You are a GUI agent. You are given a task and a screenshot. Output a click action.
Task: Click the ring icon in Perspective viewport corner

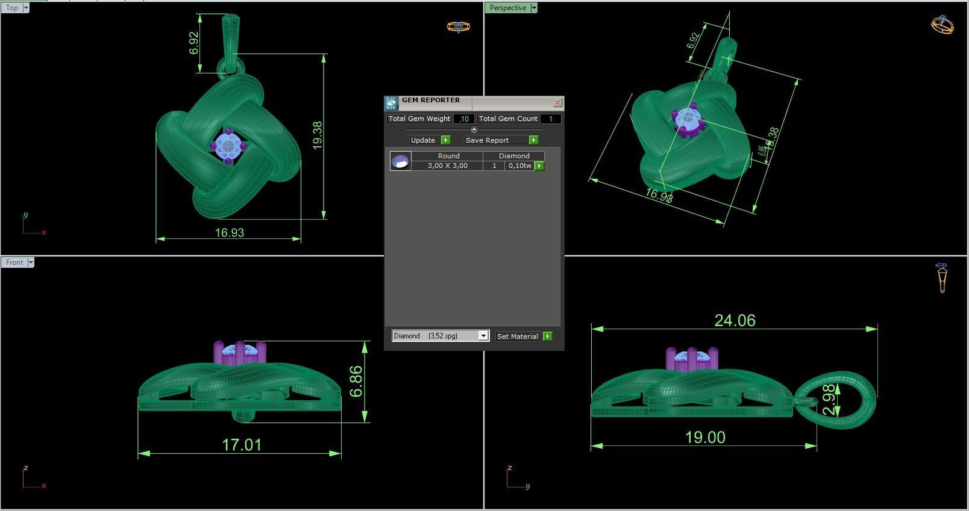[x=942, y=25]
